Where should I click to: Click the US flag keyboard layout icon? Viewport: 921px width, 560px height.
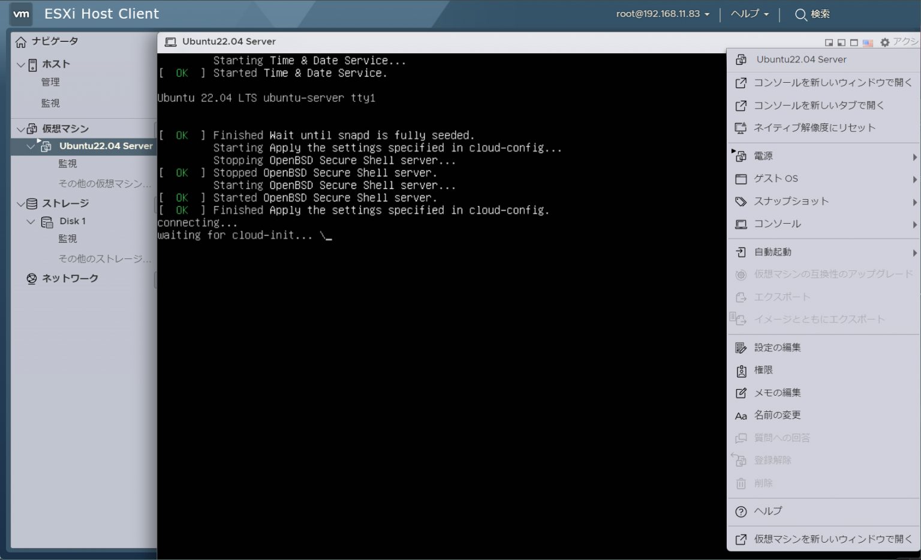(868, 42)
